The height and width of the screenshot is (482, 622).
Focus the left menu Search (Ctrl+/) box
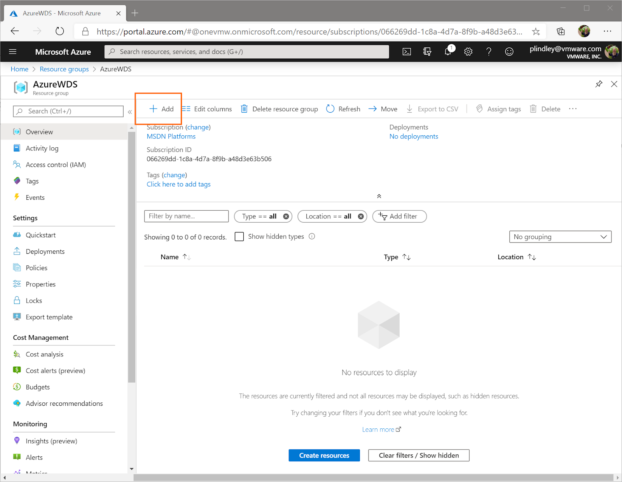tap(68, 111)
